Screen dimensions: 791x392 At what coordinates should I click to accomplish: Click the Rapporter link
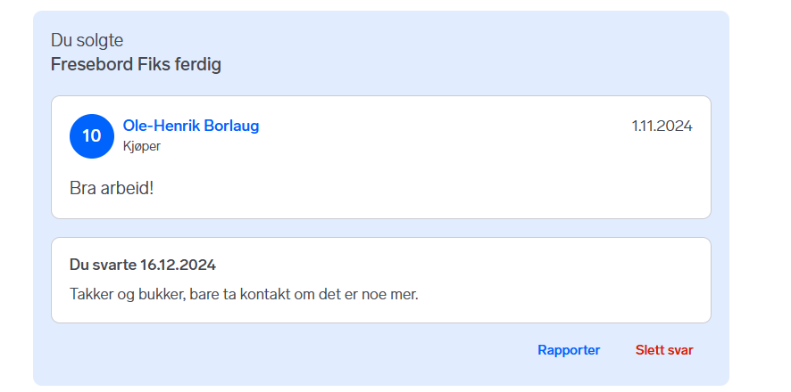(x=569, y=350)
